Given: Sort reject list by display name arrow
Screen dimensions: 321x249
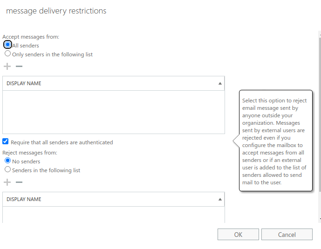Looking at the screenshot, I should pyautogui.click(x=220, y=199).
